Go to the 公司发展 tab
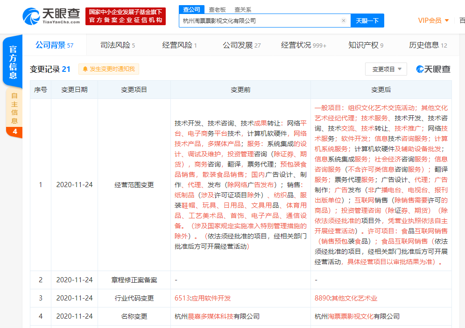This screenshot has height=328, width=465. (241, 45)
